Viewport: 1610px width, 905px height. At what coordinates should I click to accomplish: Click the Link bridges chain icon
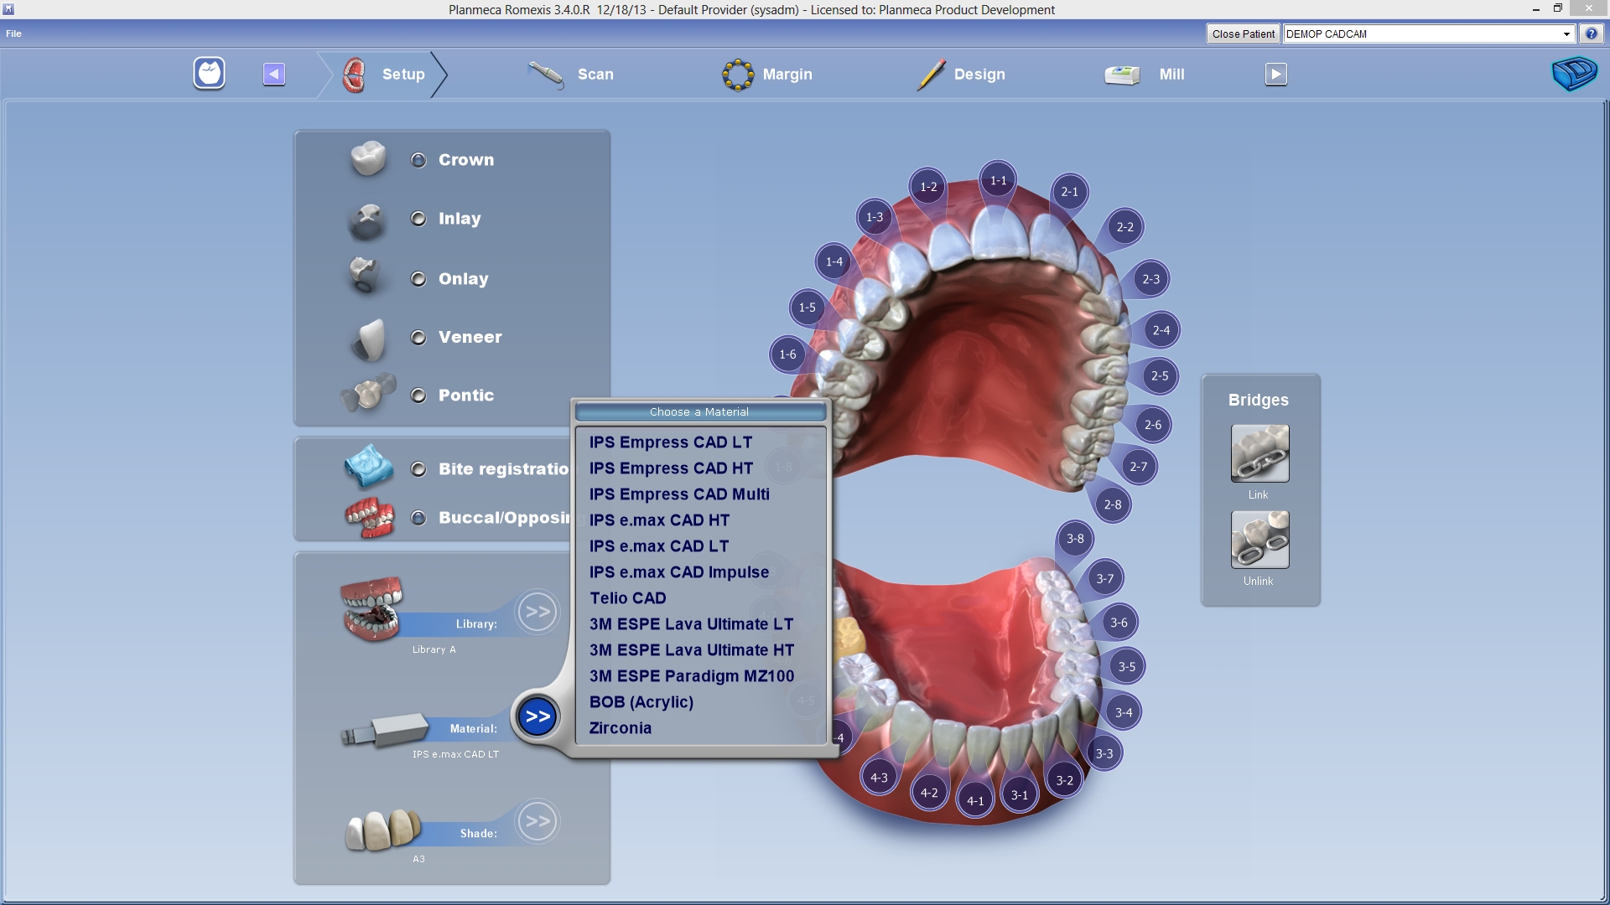(1259, 453)
